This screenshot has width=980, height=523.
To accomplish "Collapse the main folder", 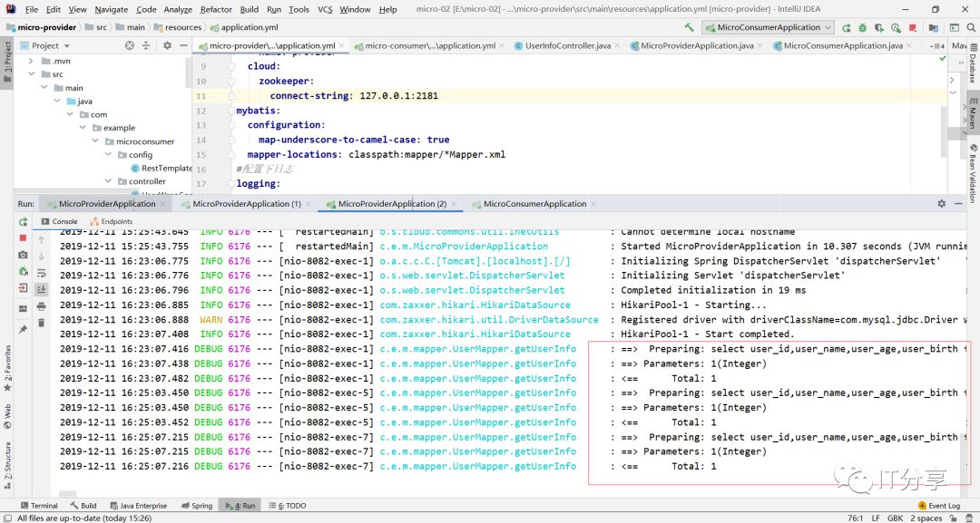I will point(44,87).
